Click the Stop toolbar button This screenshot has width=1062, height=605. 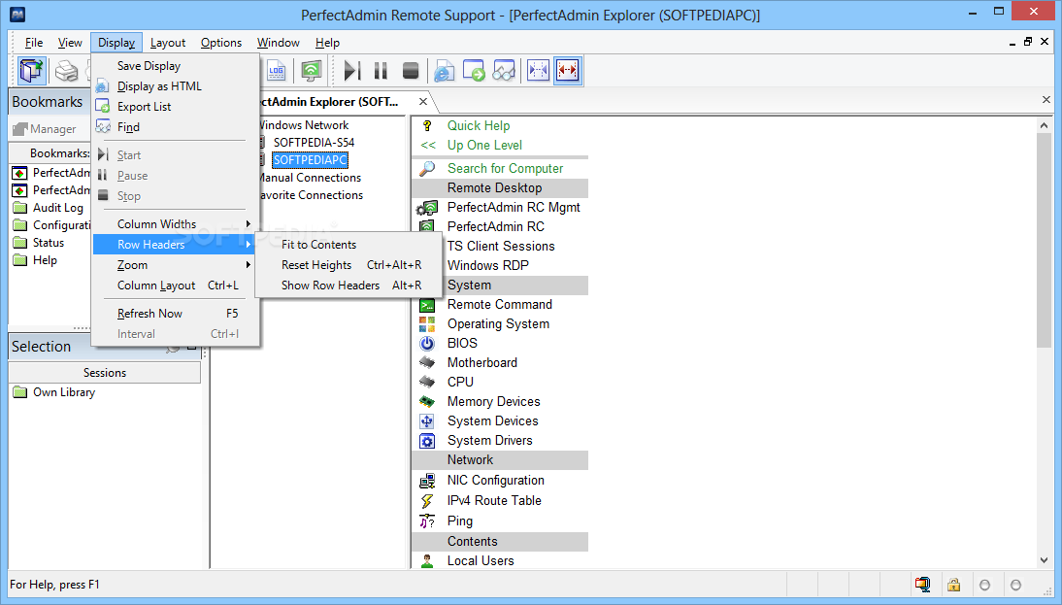pyautogui.click(x=411, y=71)
